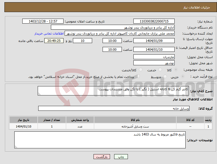Click the عدد unit cell in table
This screenshot has height=164, width=217.
click(x=80, y=126)
